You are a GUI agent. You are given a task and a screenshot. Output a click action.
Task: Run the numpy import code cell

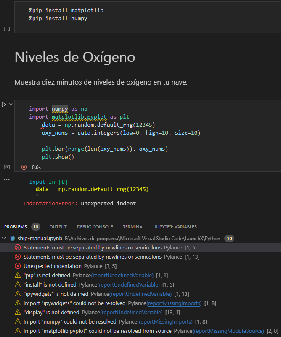coord(4,105)
